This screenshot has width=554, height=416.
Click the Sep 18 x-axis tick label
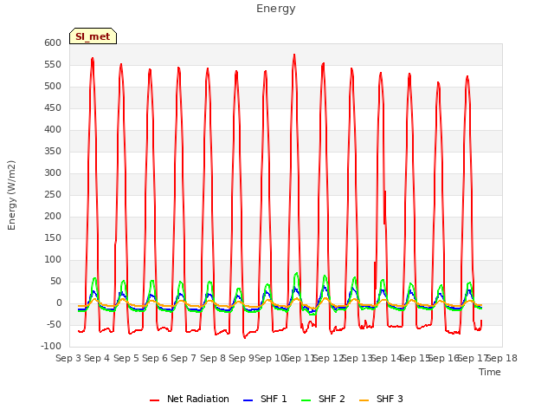[502, 358]
